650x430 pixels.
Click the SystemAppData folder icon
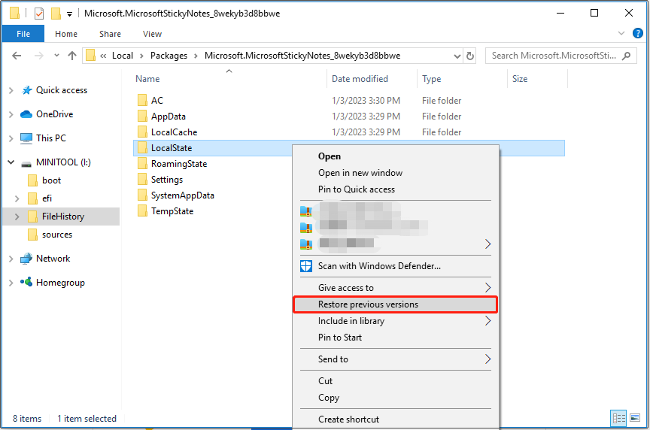click(142, 195)
